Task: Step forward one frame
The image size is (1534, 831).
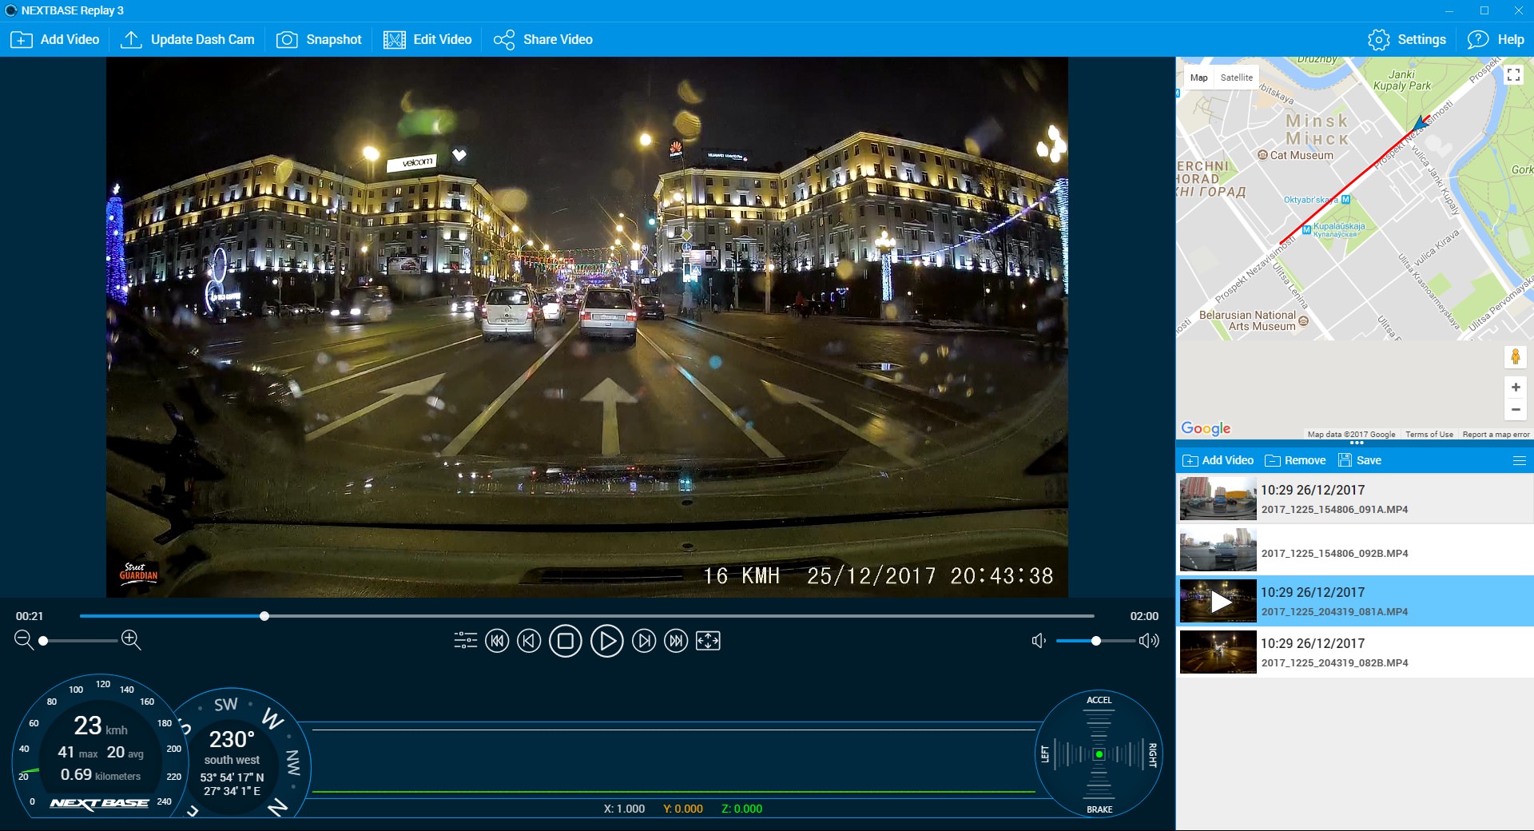Action: coord(644,641)
